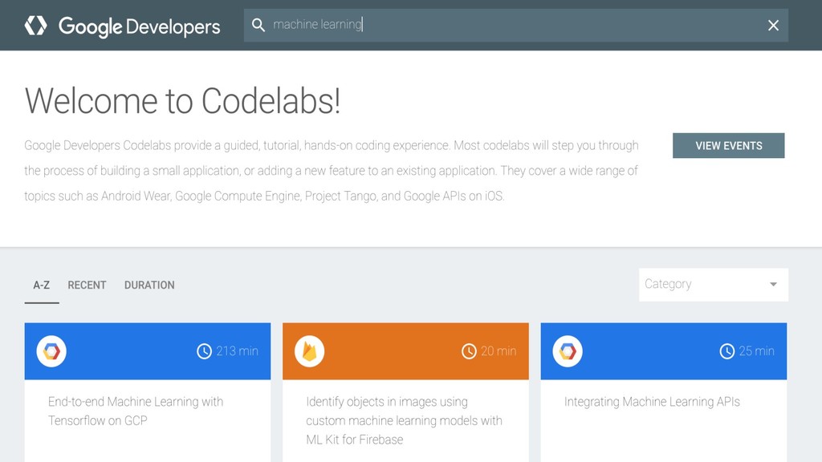Click the search field containing machine learning

[x=516, y=25]
